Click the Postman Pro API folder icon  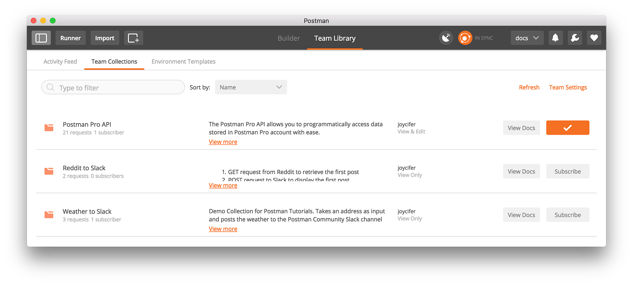(49, 127)
